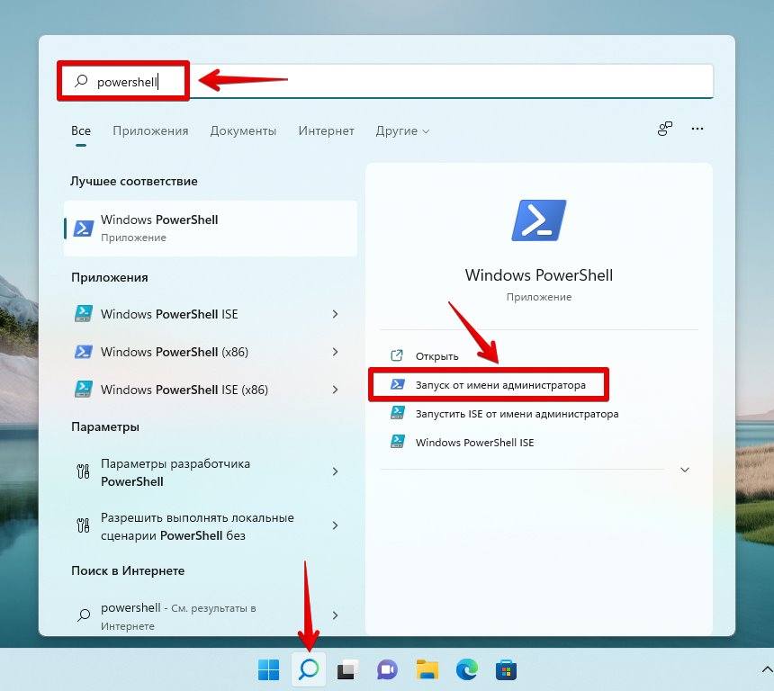Open the three-dots more options menu
774x691 pixels.
click(x=697, y=129)
